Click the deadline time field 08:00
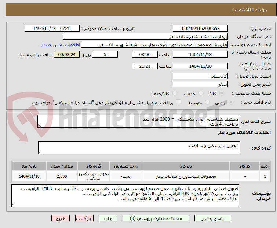 [145, 54]
